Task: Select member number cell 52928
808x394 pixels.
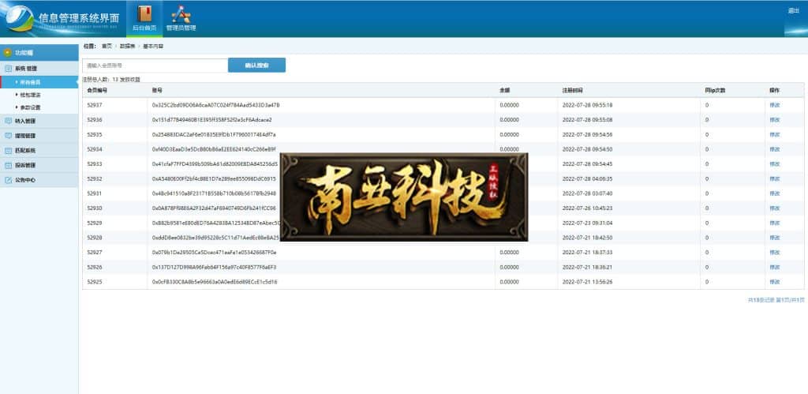Action: coord(95,238)
